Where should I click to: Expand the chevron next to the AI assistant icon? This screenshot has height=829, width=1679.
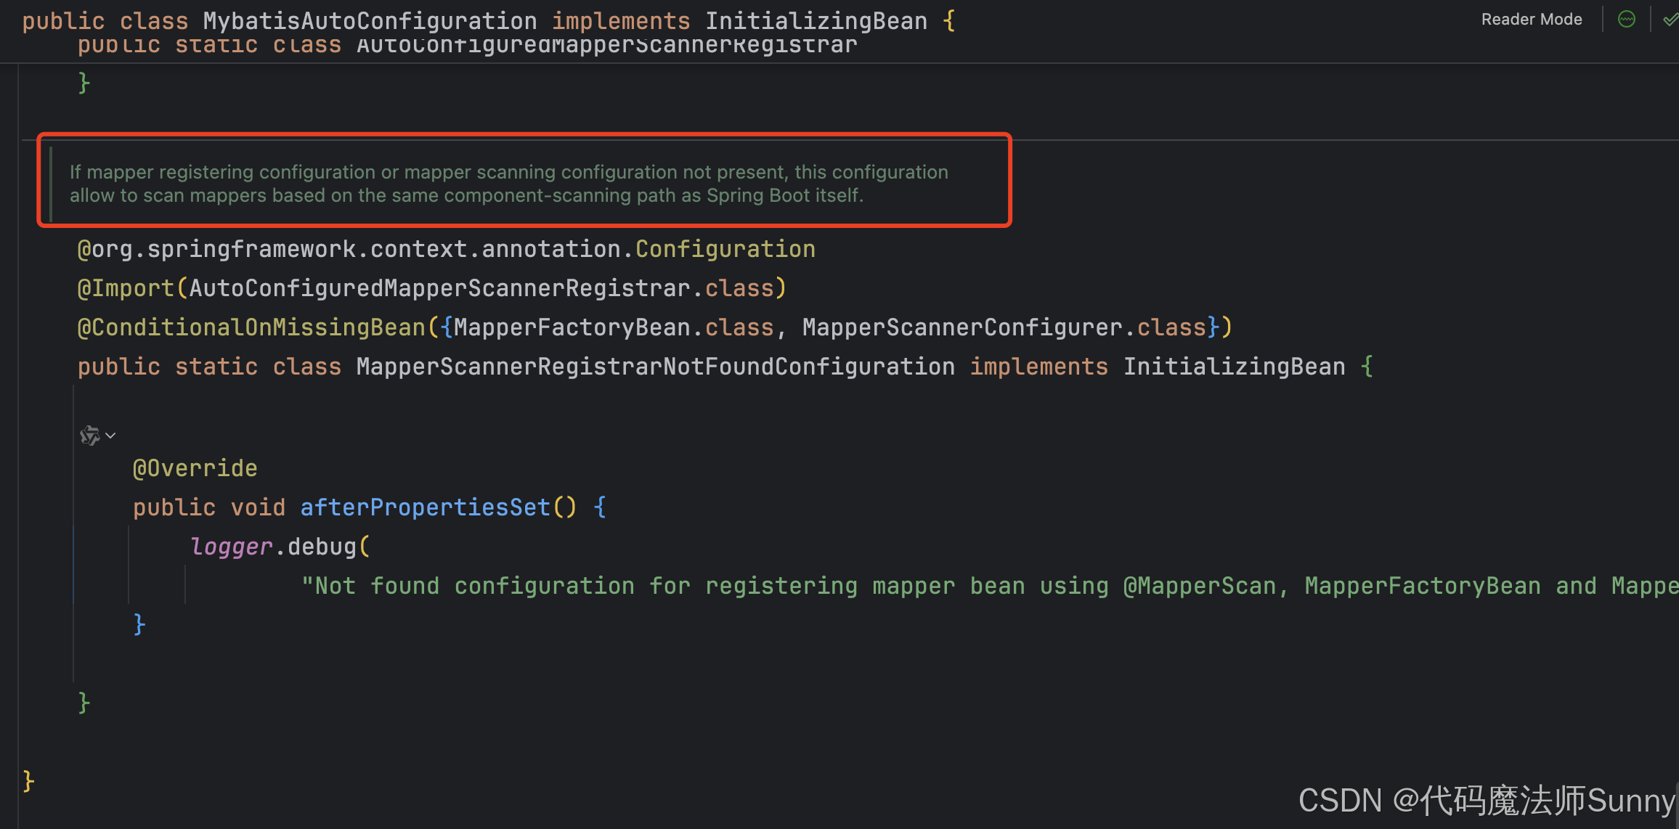[110, 436]
